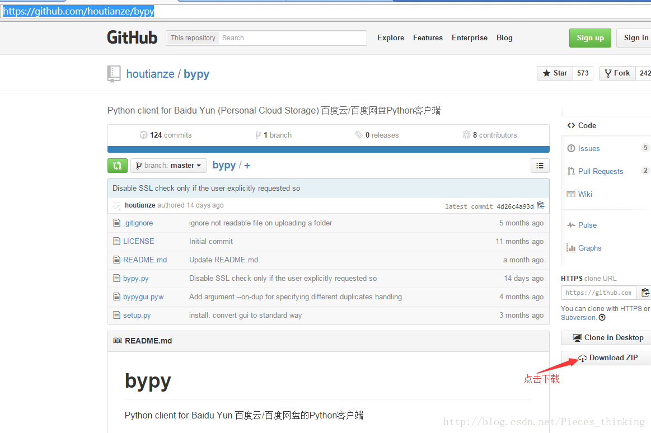The image size is (651, 433).
Task: Open the bypy repository title link
Action: point(196,74)
